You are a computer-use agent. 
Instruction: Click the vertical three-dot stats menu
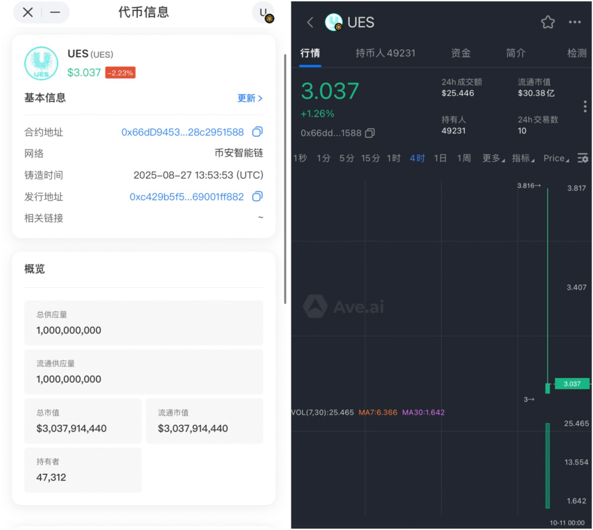(585, 107)
